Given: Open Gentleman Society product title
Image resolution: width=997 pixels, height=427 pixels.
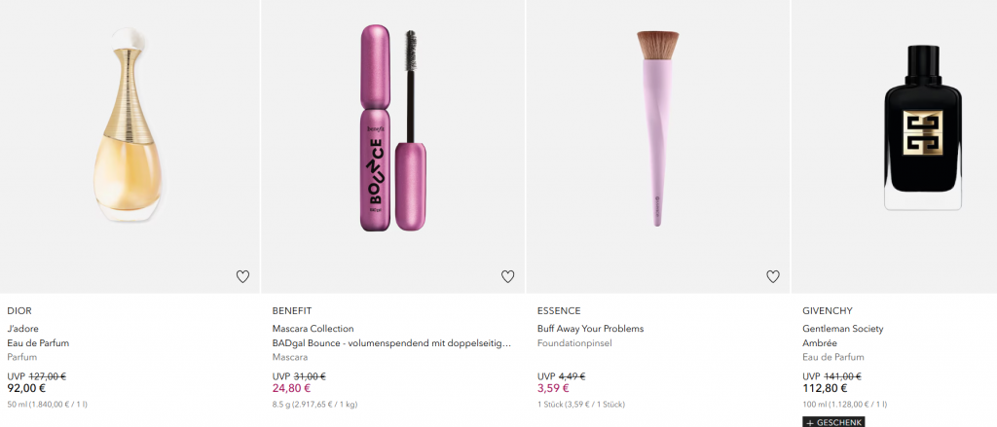Looking at the screenshot, I should [x=842, y=329].
